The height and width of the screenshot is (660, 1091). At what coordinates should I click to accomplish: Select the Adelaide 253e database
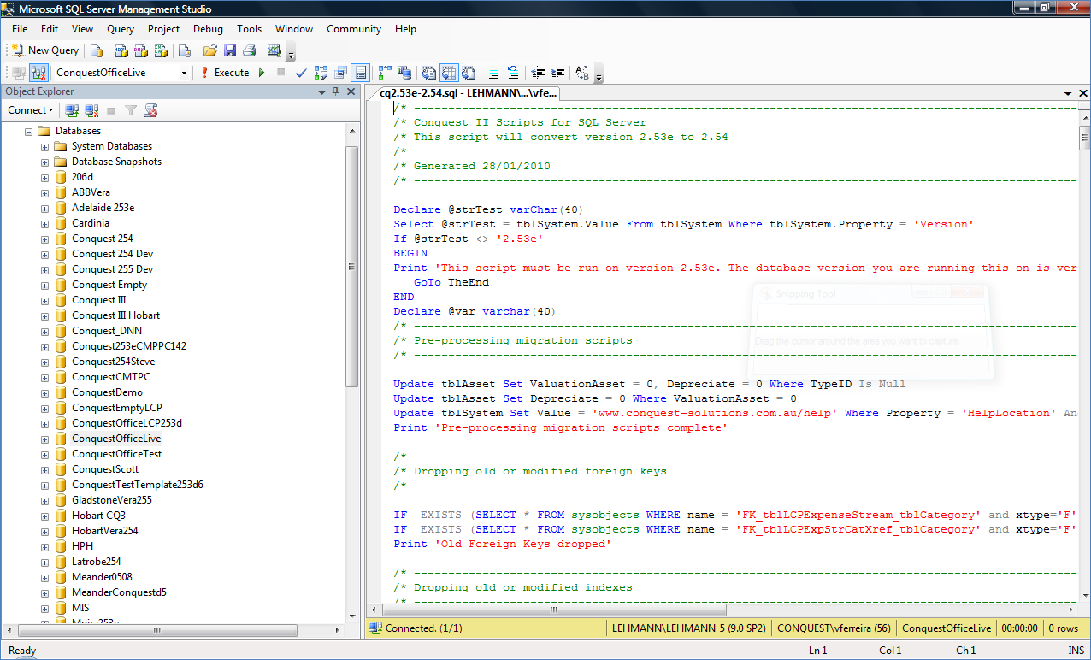pyautogui.click(x=103, y=208)
